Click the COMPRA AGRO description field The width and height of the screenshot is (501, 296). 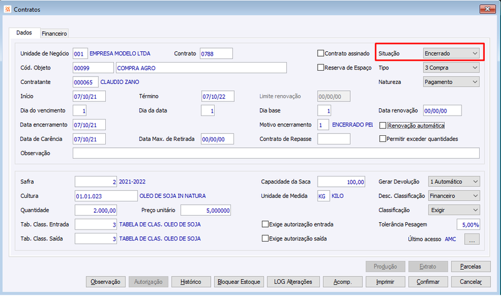(x=201, y=68)
